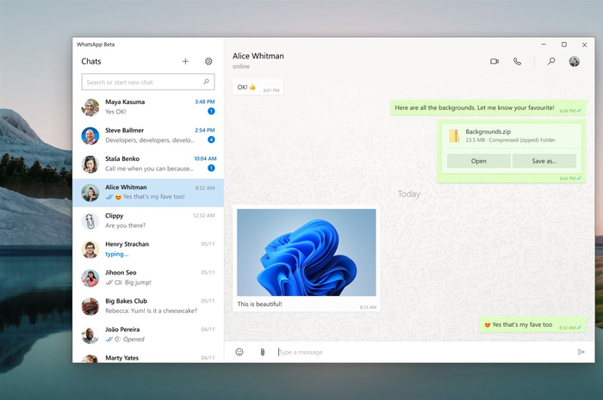
Task: Click Steve Ballmer's avatar
Action: (x=90, y=136)
